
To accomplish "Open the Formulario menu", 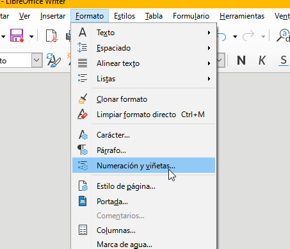I will [x=191, y=16].
